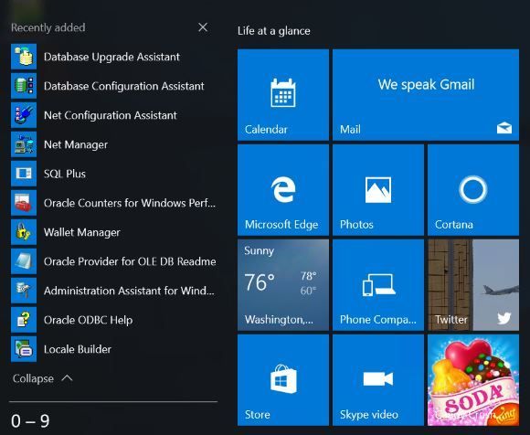The height and width of the screenshot is (435, 530).
Task: Open Wallet Manager padlock icon
Action: tap(24, 232)
